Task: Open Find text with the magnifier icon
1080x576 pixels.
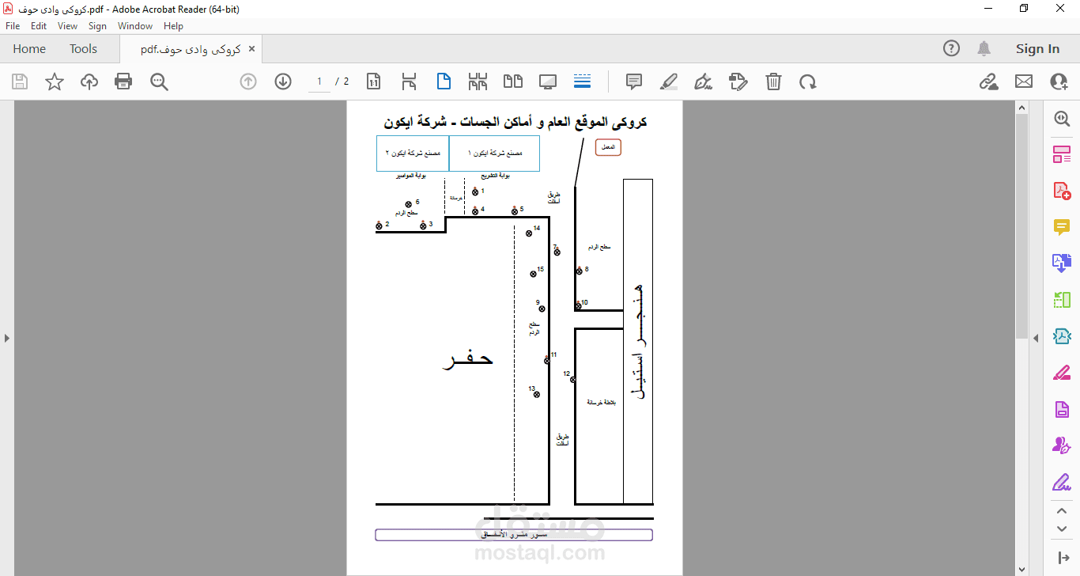Action: [159, 81]
